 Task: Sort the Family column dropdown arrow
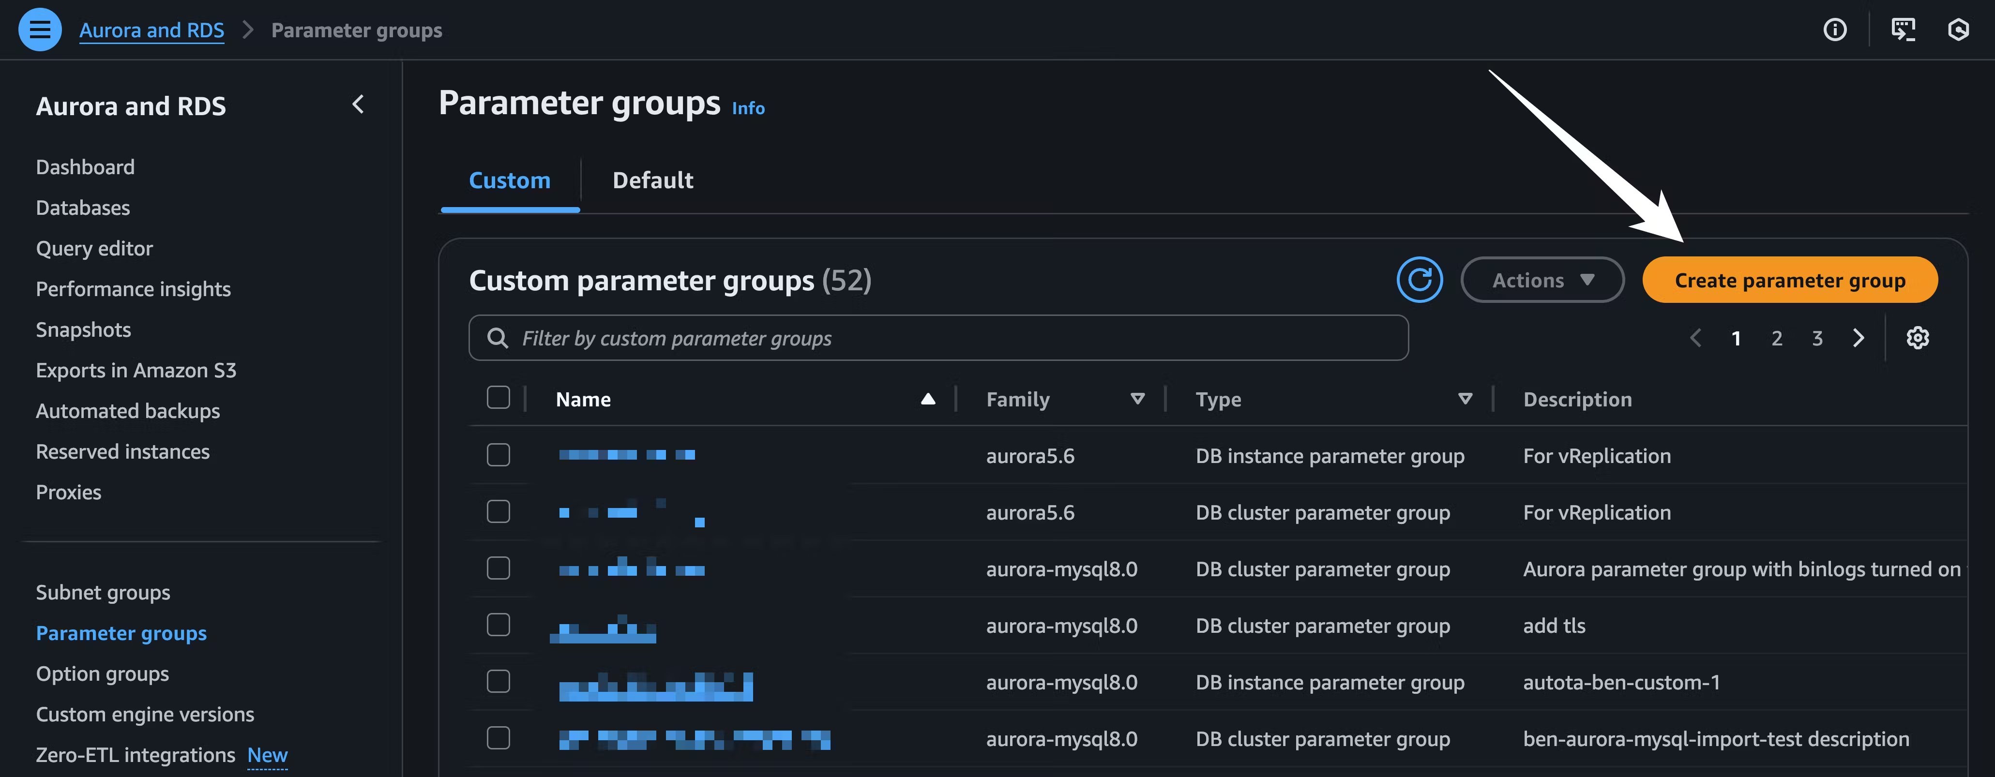1137,399
